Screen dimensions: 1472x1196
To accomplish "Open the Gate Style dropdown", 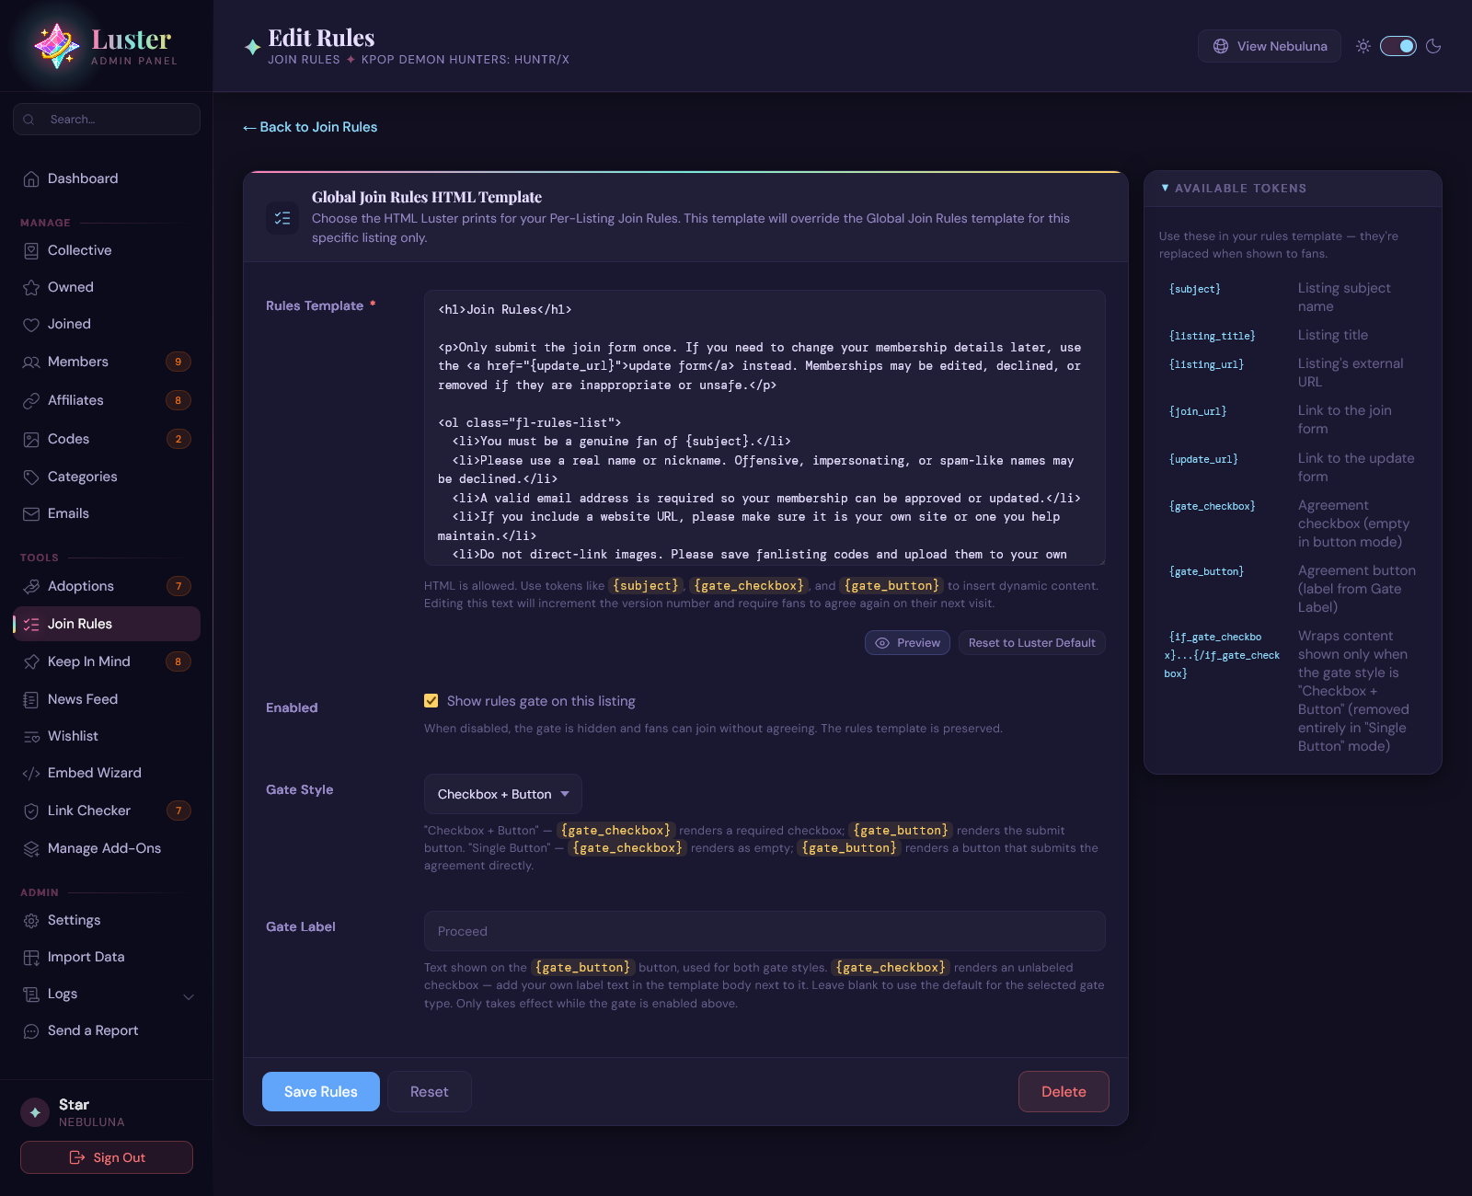I will point(503,794).
